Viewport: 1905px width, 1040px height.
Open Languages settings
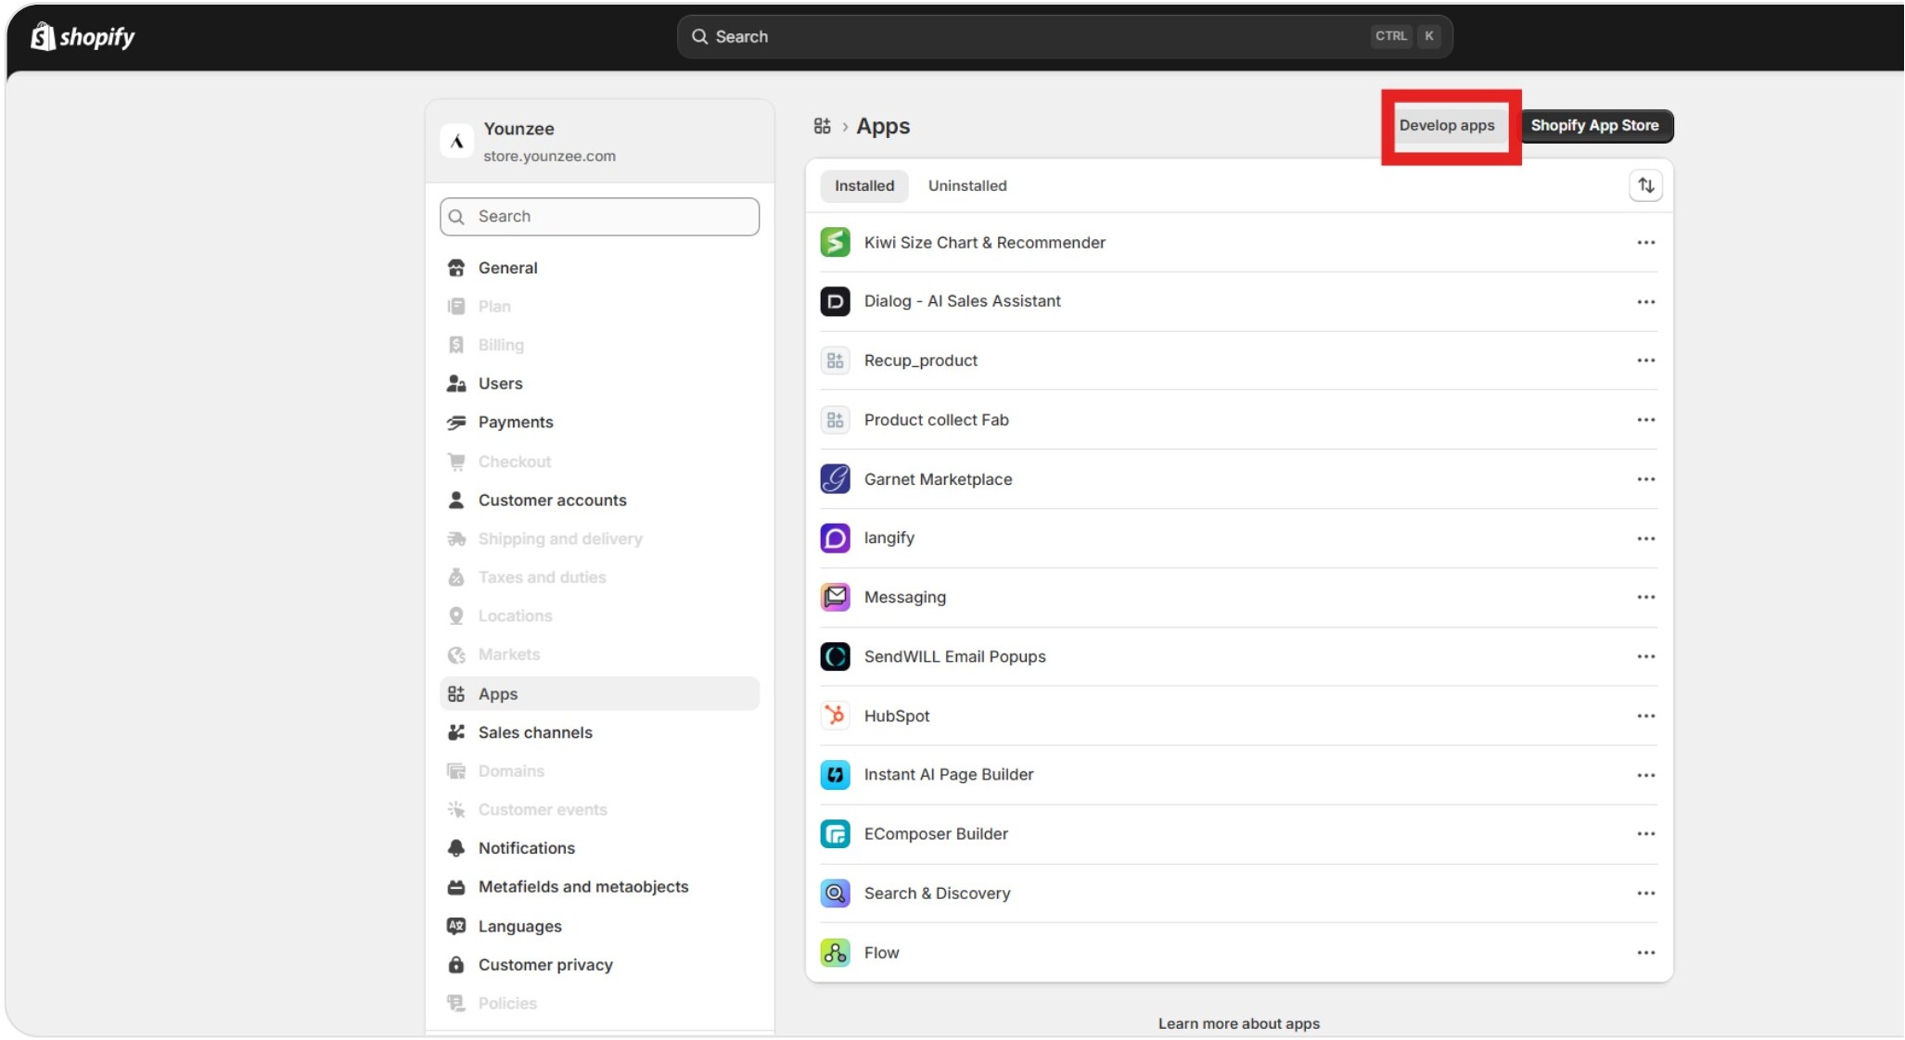[x=599, y=926]
